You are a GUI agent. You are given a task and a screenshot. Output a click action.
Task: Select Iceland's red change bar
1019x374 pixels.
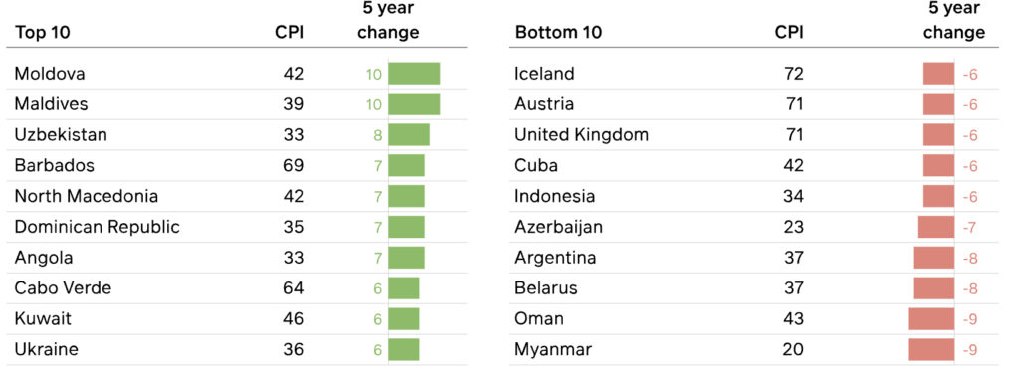pyautogui.click(x=938, y=74)
